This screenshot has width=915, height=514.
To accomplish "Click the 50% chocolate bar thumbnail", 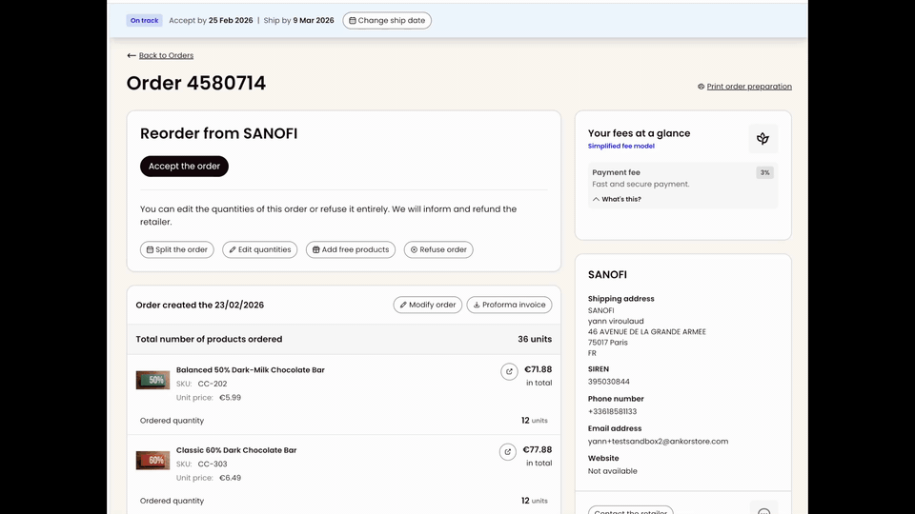I will coord(152,380).
